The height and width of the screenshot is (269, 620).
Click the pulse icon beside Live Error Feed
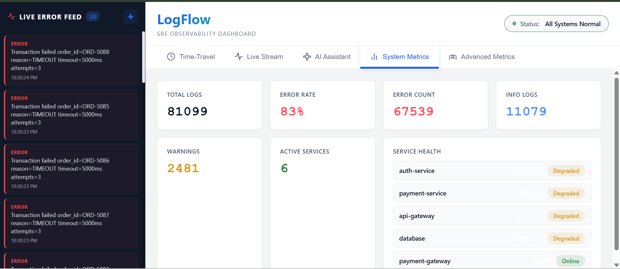pyautogui.click(x=12, y=16)
